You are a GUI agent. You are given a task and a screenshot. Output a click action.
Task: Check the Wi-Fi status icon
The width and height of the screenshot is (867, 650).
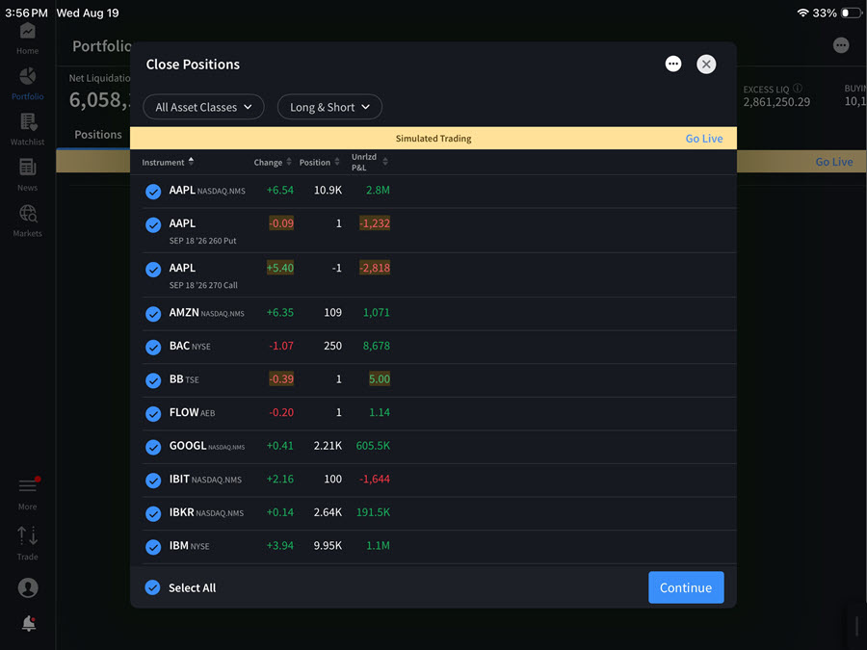point(802,13)
